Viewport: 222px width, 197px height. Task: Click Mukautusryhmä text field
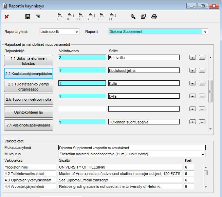pos(132,147)
